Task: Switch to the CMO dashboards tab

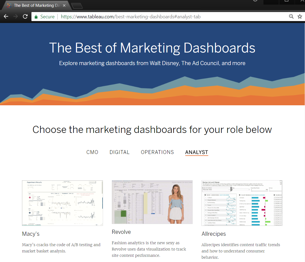Action: [92, 152]
